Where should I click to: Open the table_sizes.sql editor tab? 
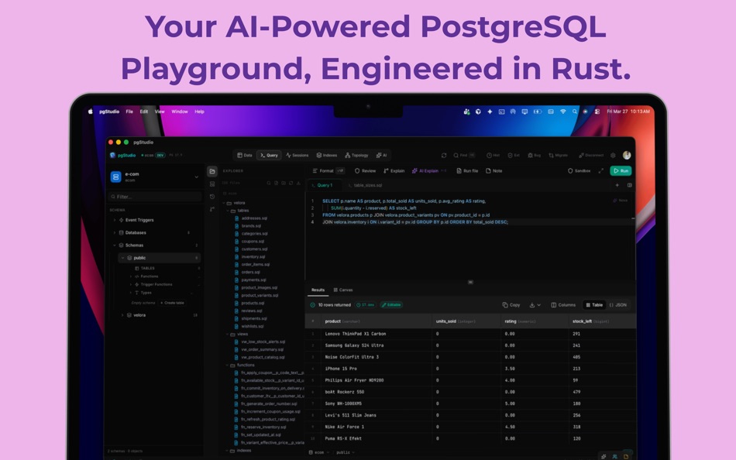[x=364, y=185]
